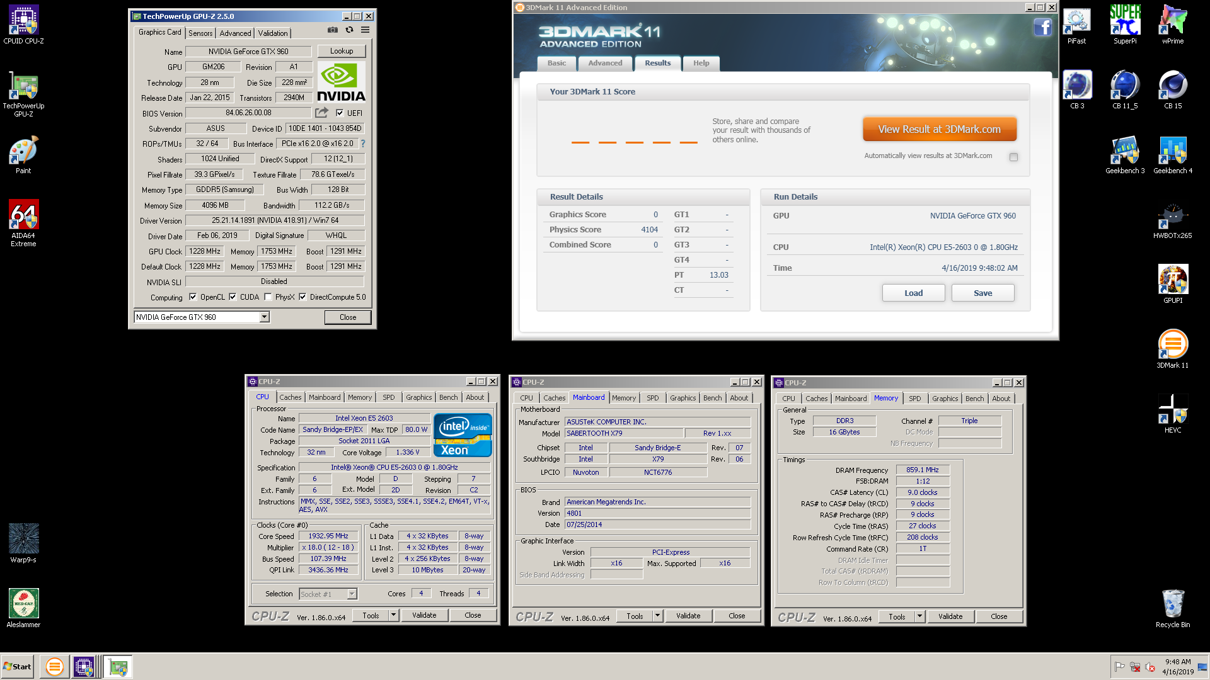
Task: Click the Facebook icon in 3DMark 11
Action: pos(1042,27)
